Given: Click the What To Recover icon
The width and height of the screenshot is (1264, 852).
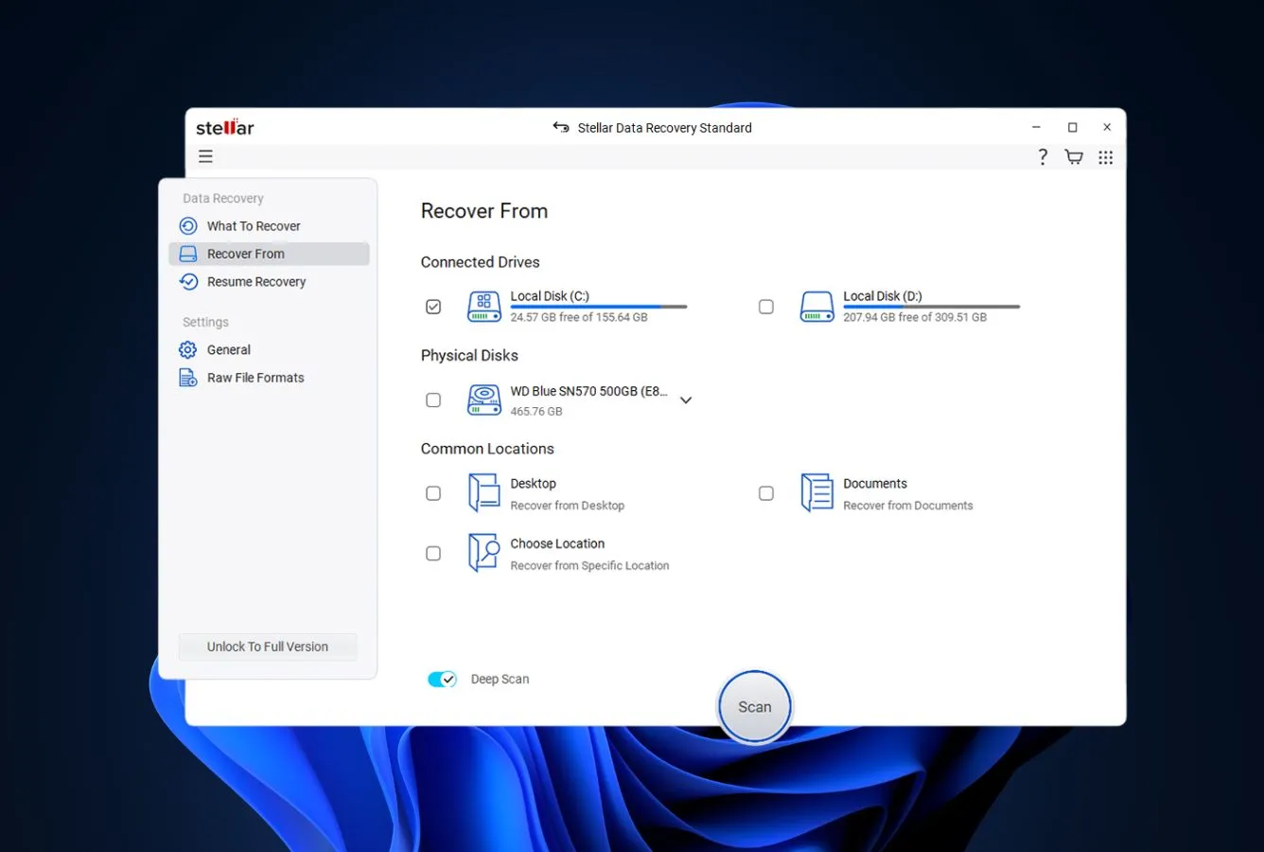Looking at the screenshot, I should pos(188,226).
